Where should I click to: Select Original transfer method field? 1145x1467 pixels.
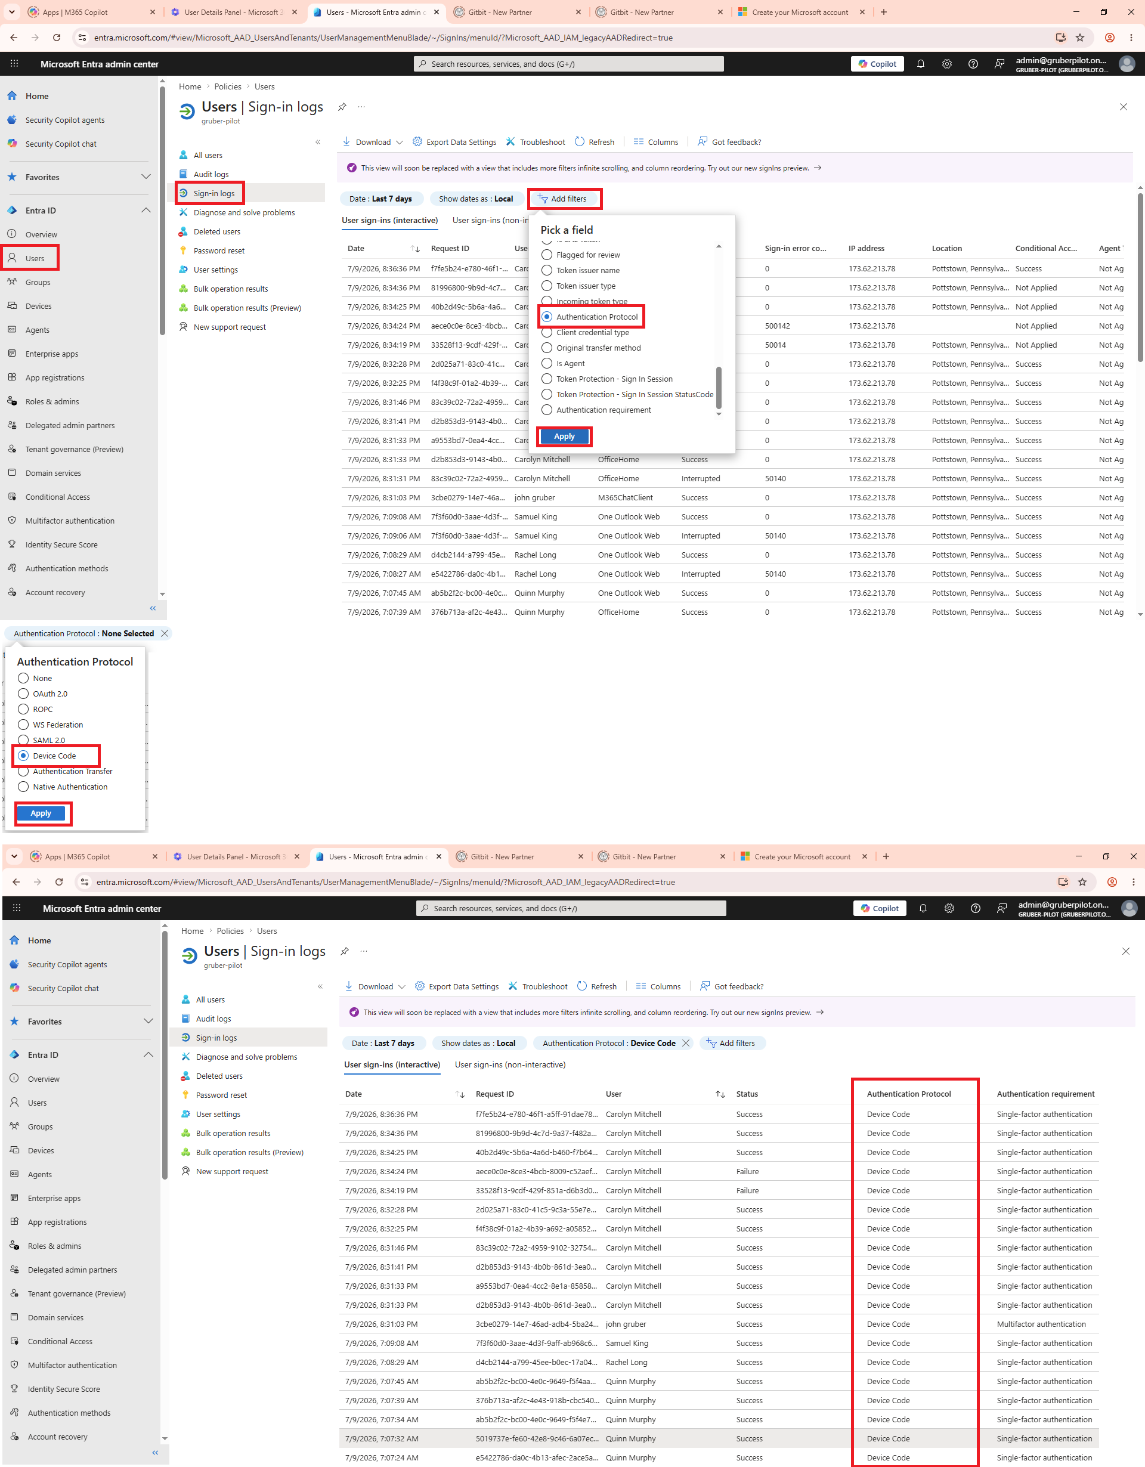pos(592,348)
